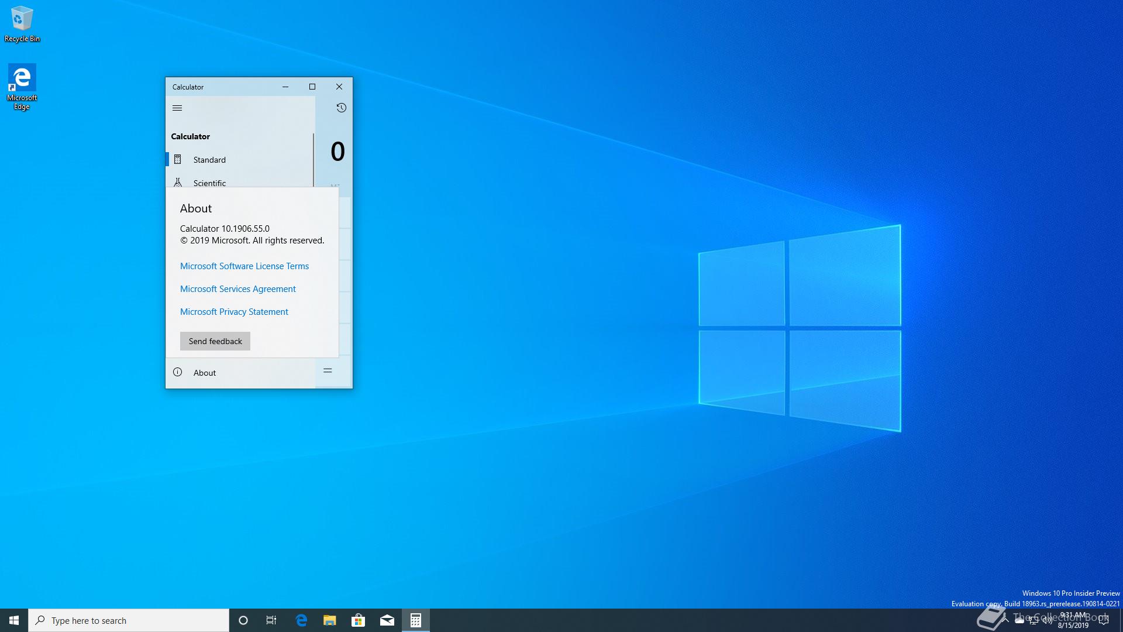Click the equals key on calculator
This screenshot has width=1123, height=632.
(x=328, y=370)
